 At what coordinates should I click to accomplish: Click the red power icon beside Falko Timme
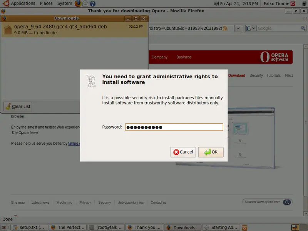pyautogui.click(x=293, y=3)
